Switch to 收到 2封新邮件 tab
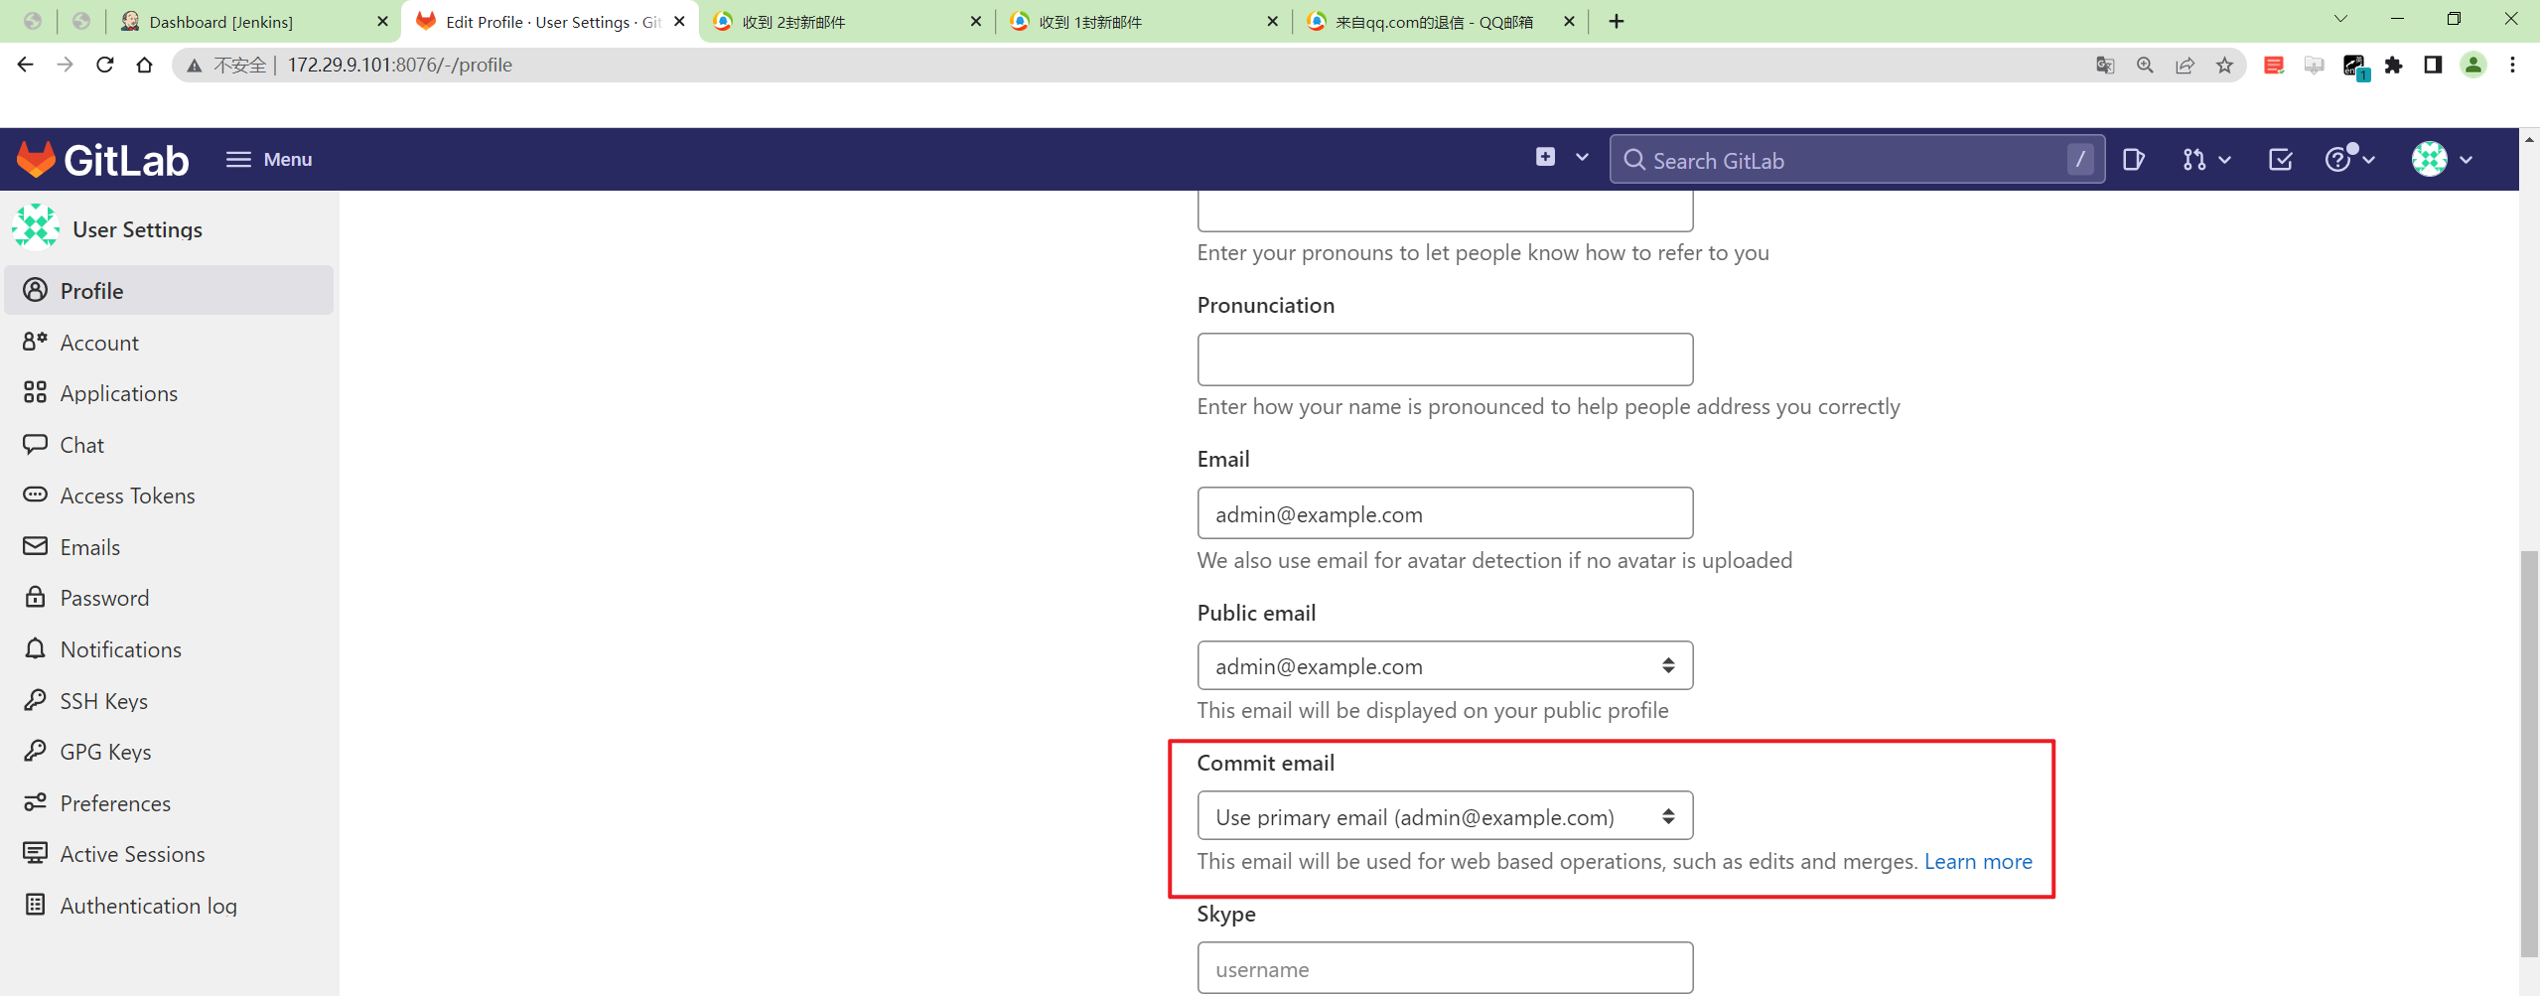2540x996 pixels. (x=846, y=21)
